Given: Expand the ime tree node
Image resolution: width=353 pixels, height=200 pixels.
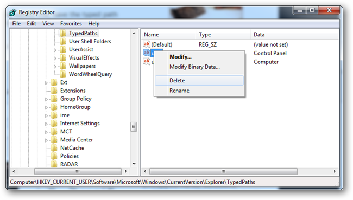Looking at the screenshot, I should (46, 116).
